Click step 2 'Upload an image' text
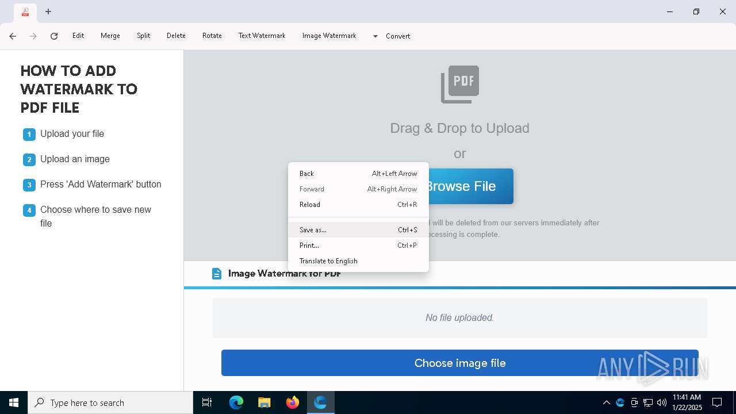The height and width of the screenshot is (414, 736). tap(75, 159)
